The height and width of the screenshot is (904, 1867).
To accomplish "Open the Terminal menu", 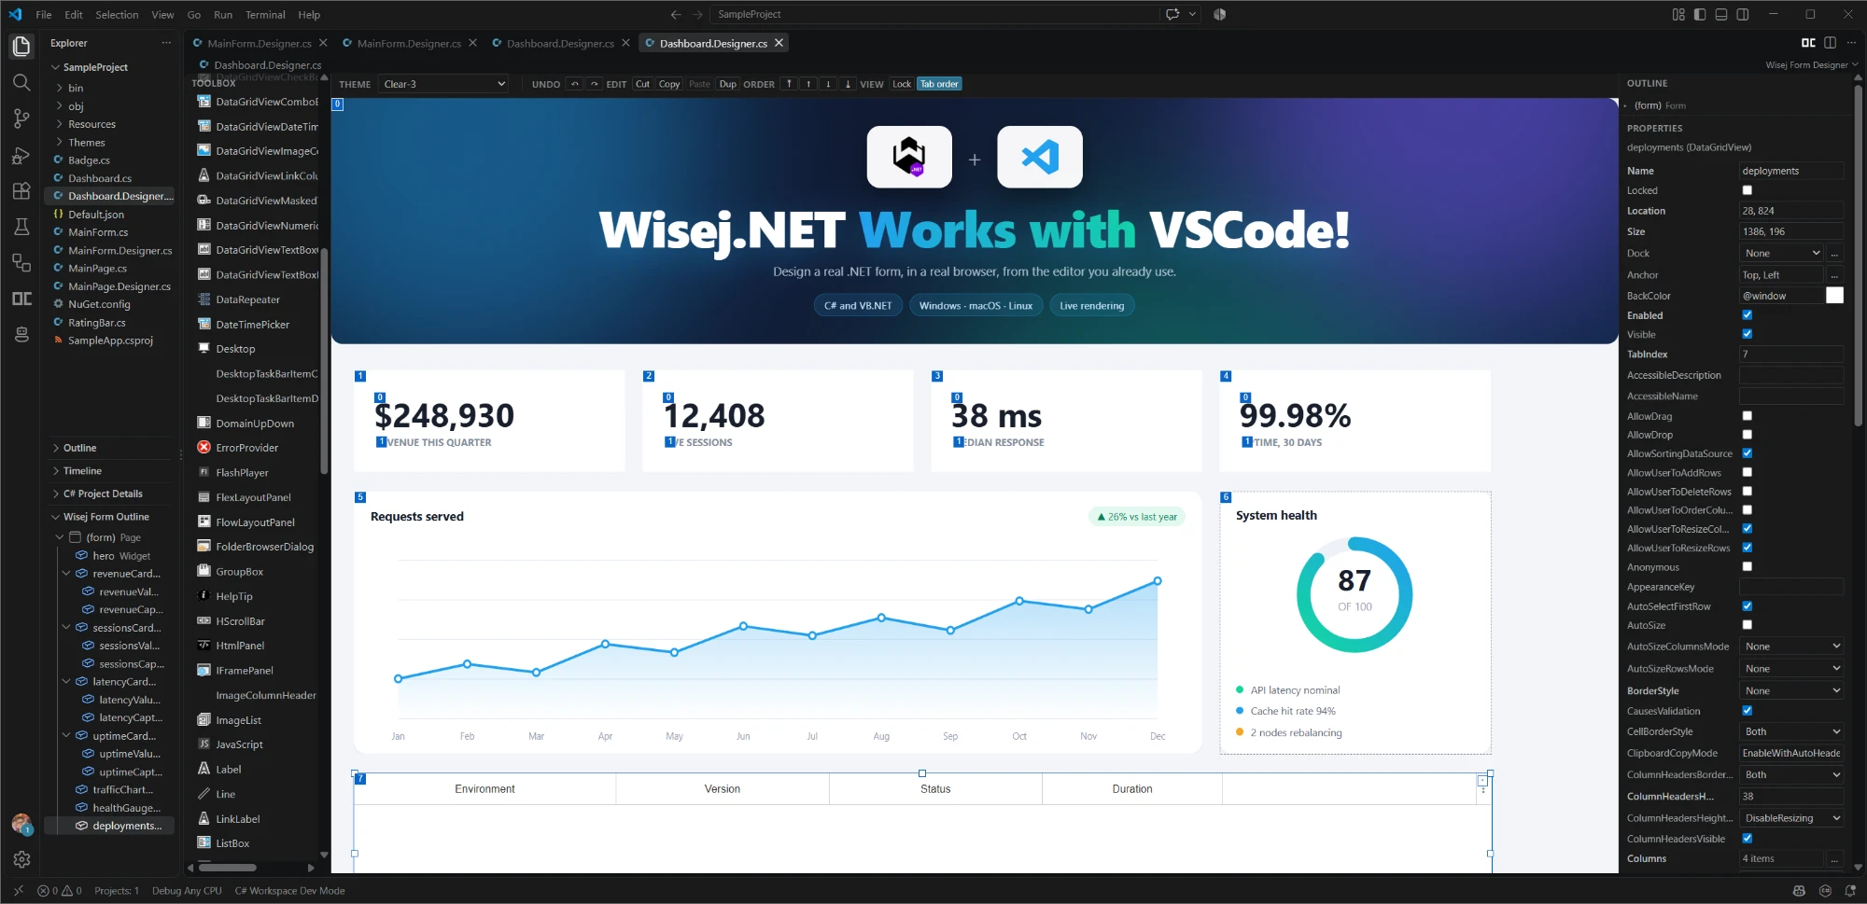I will click(x=265, y=15).
